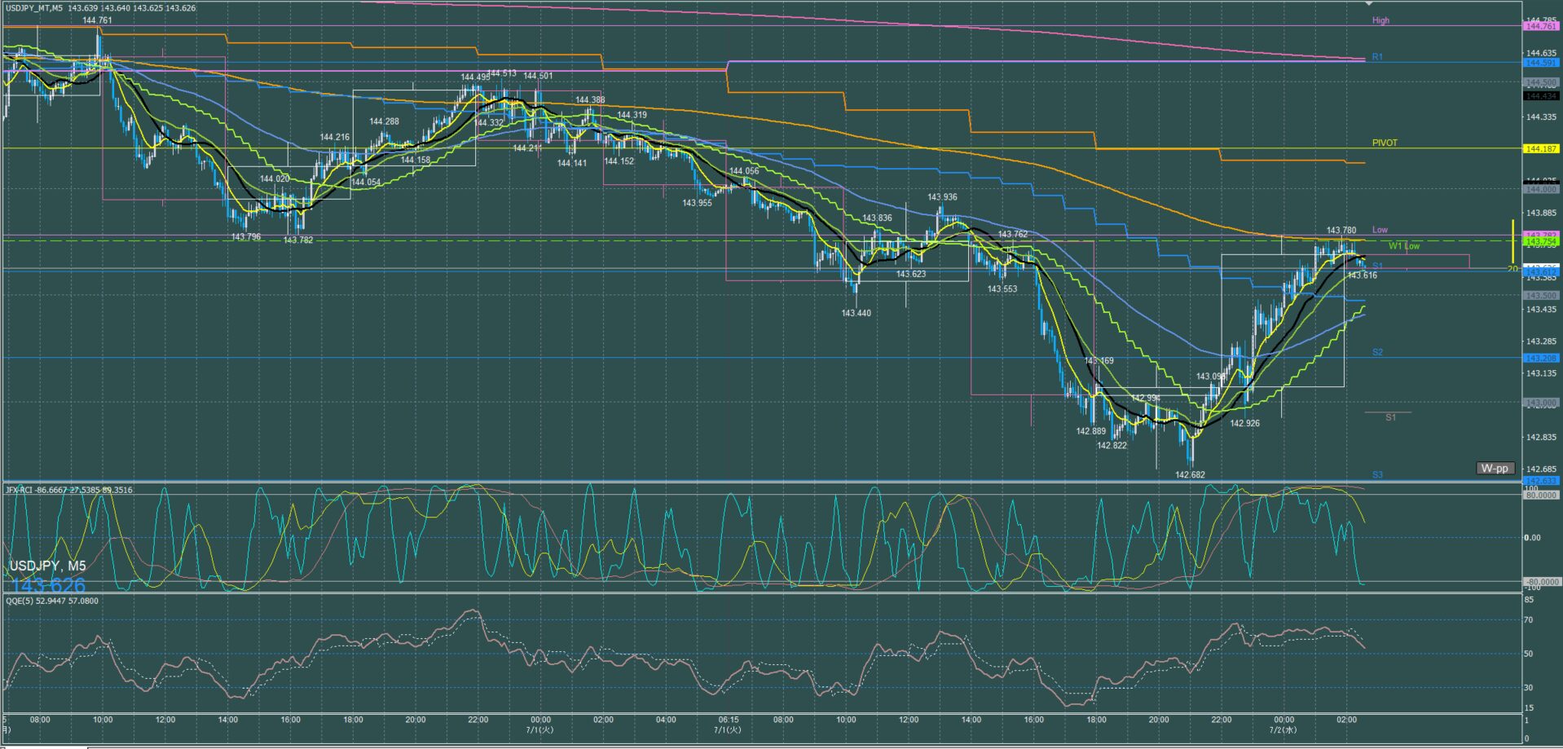The height and width of the screenshot is (749, 1563).
Task: Click the large blue 143.626 price readout
Action: 48,584
